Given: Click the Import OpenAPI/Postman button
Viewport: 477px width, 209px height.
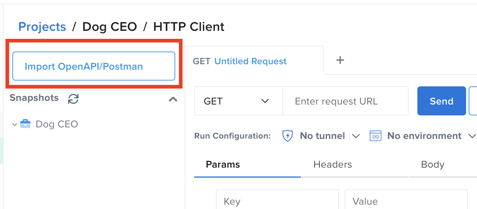Looking at the screenshot, I should coord(93,66).
